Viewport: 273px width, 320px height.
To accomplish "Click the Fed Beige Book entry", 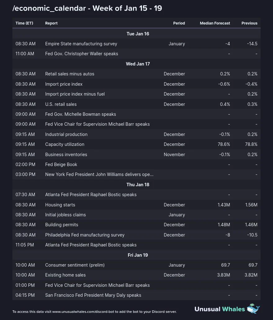I will pyautogui.click(x=61, y=165).
